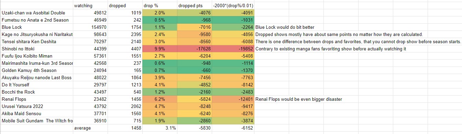Click the 'watching' column header cell
462x134 pixels.
click(90, 5)
